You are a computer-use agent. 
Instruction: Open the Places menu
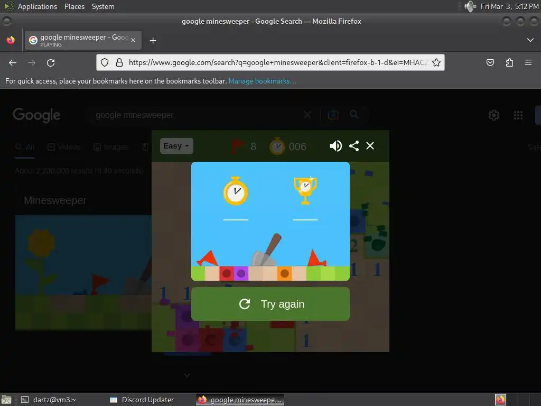[x=74, y=6]
